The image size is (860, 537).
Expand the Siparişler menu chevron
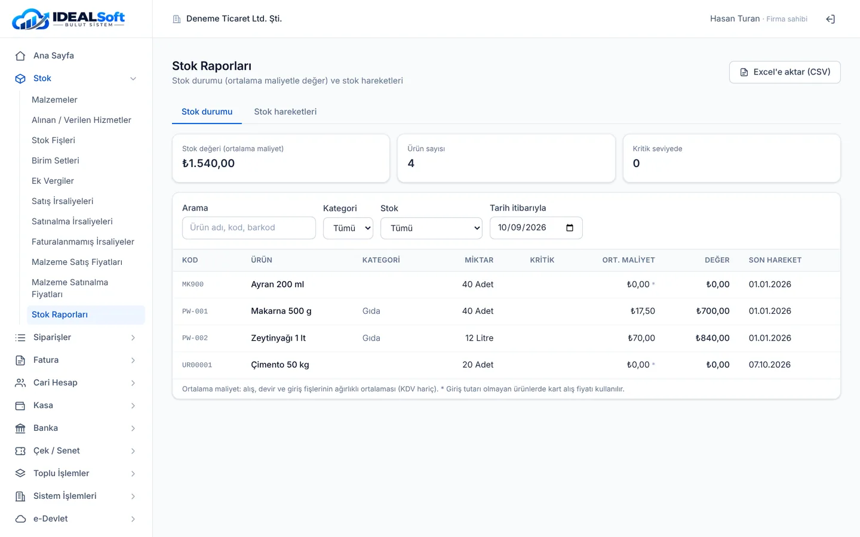(133, 338)
